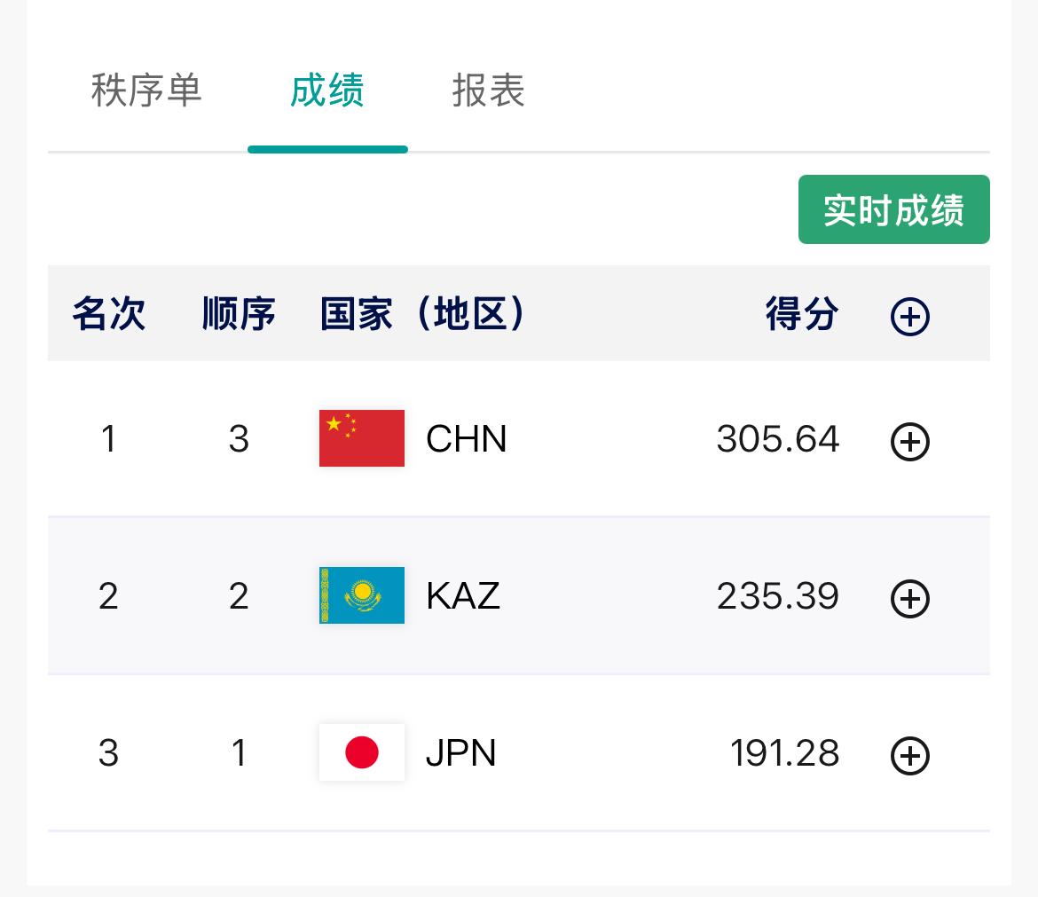Open the 报表 tab

coord(489,90)
